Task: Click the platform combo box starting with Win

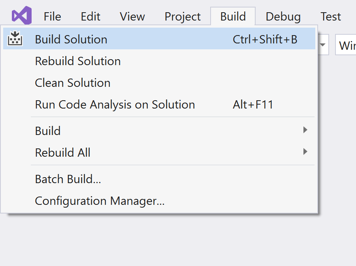Action: pyautogui.click(x=347, y=45)
